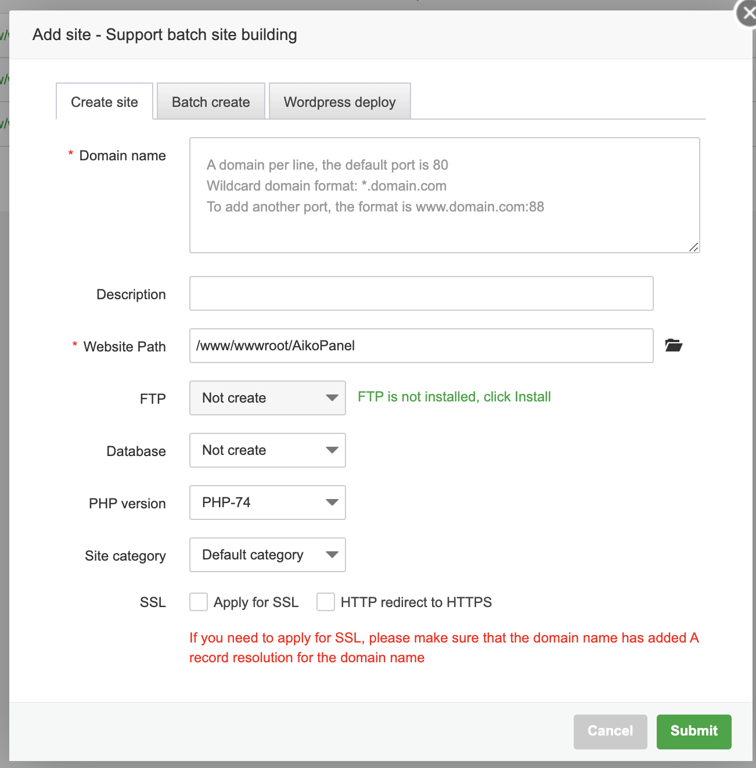
Task: Expand the PHP version dropdown
Action: click(x=267, y=503)
